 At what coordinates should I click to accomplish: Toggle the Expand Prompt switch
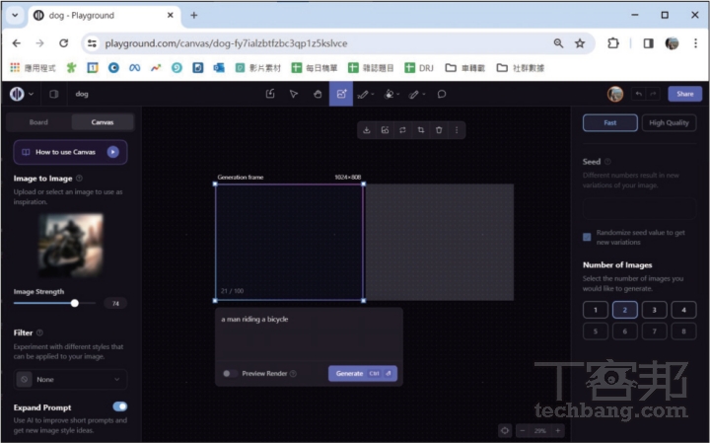120,406
